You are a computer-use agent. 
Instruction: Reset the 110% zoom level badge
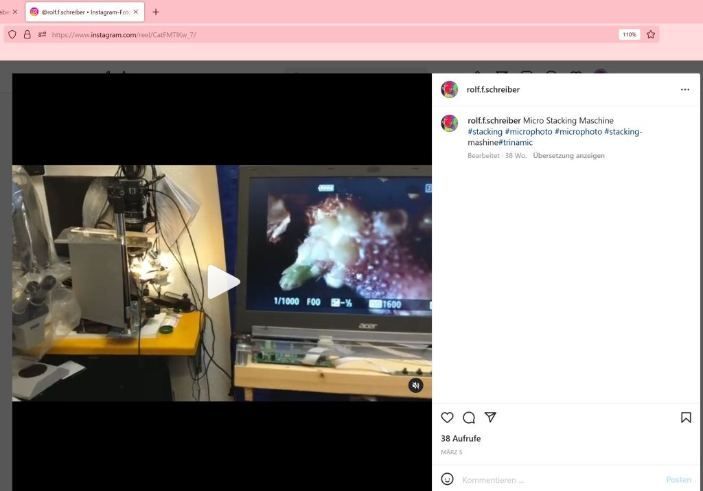pos(629,34)
